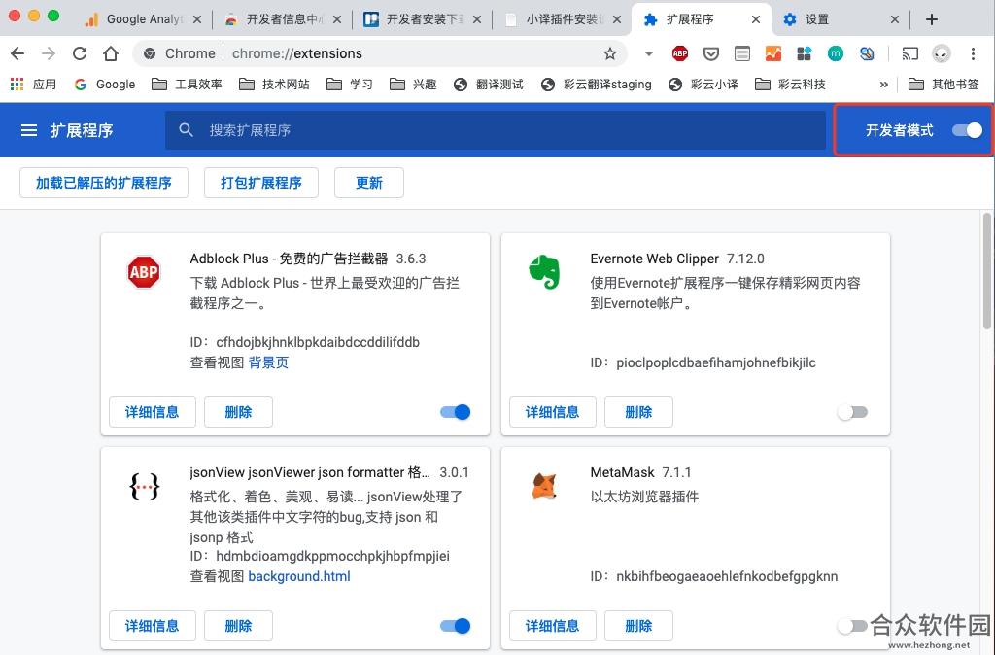
Task: Open the Pocket toolbar extension
Action: (710, 54)
